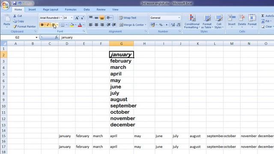The width and height of the screenshot is (274, 154).
Task: Click the Office button
Action: pos(5,5)
